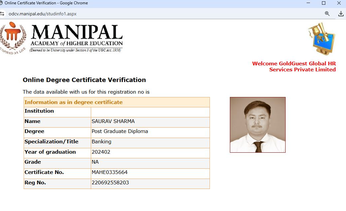Click the Manipal circular emblem logo
The image size is (346, 211).
coord(13,37)
